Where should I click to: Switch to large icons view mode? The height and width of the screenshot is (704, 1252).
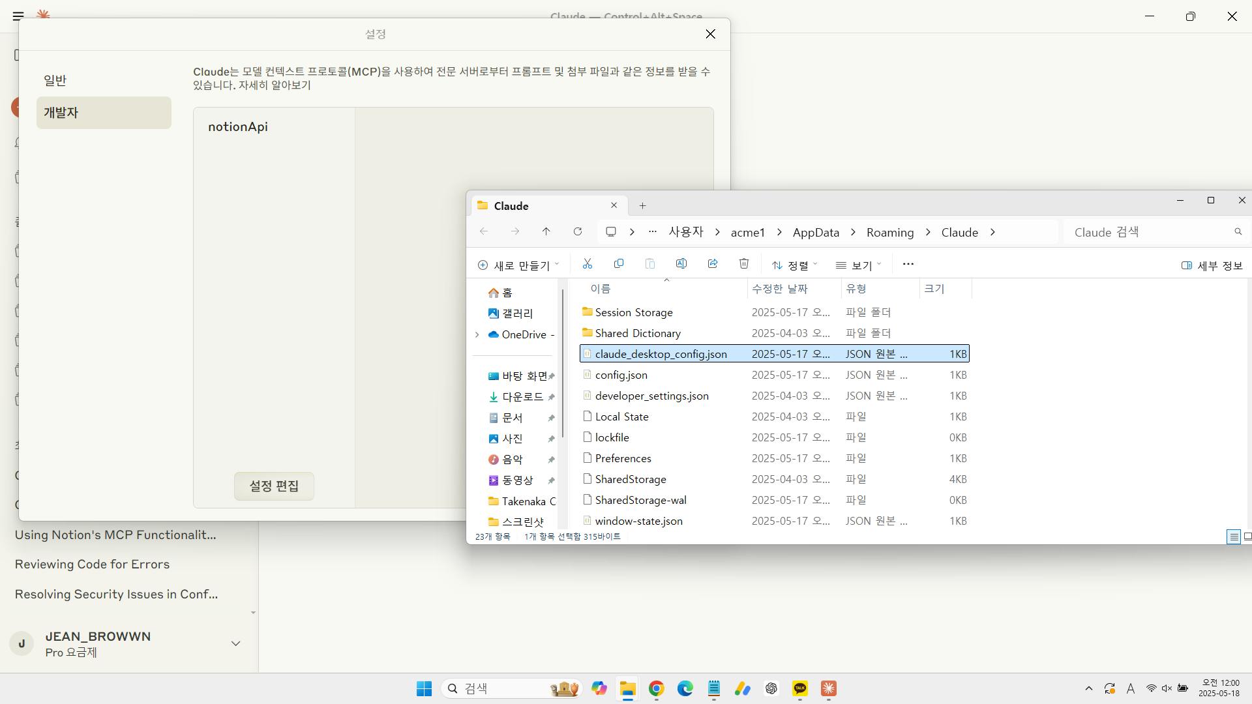(1247, 536)
